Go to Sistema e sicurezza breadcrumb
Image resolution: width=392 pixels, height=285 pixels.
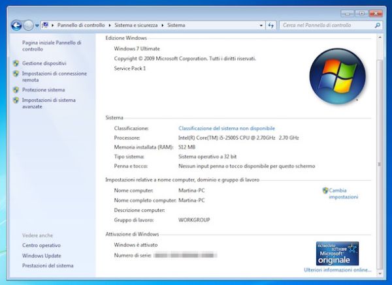[137, 25]
